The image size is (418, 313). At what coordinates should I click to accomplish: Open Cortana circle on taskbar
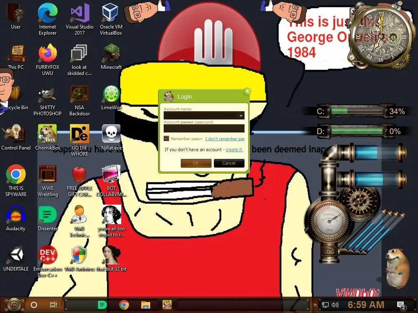click(x=34, y=305)
